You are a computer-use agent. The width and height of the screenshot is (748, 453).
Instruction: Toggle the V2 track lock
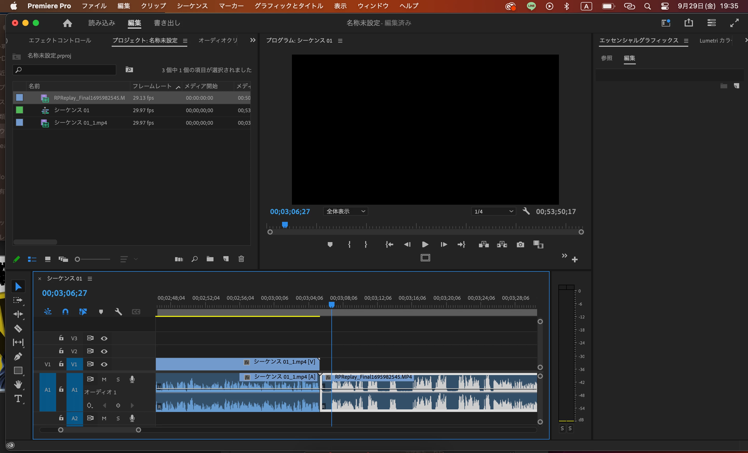[x=61, y=351]
